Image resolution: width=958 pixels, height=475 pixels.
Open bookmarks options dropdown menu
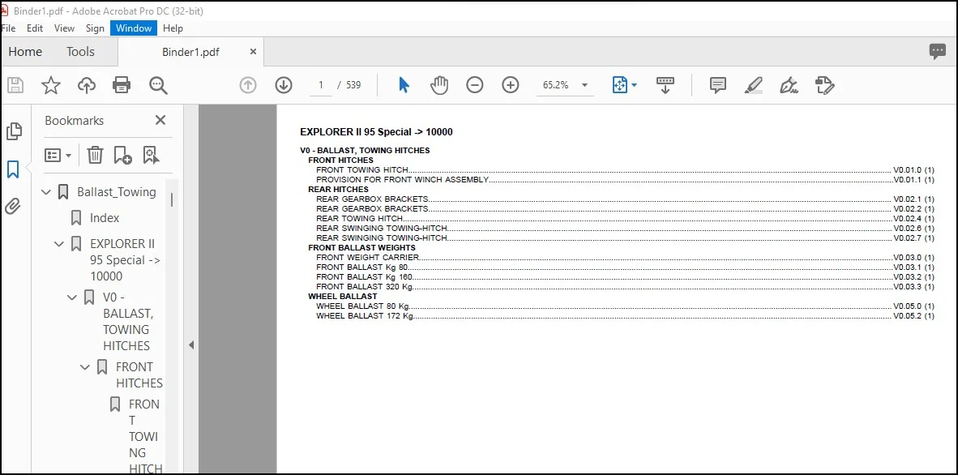pos(58,156)
